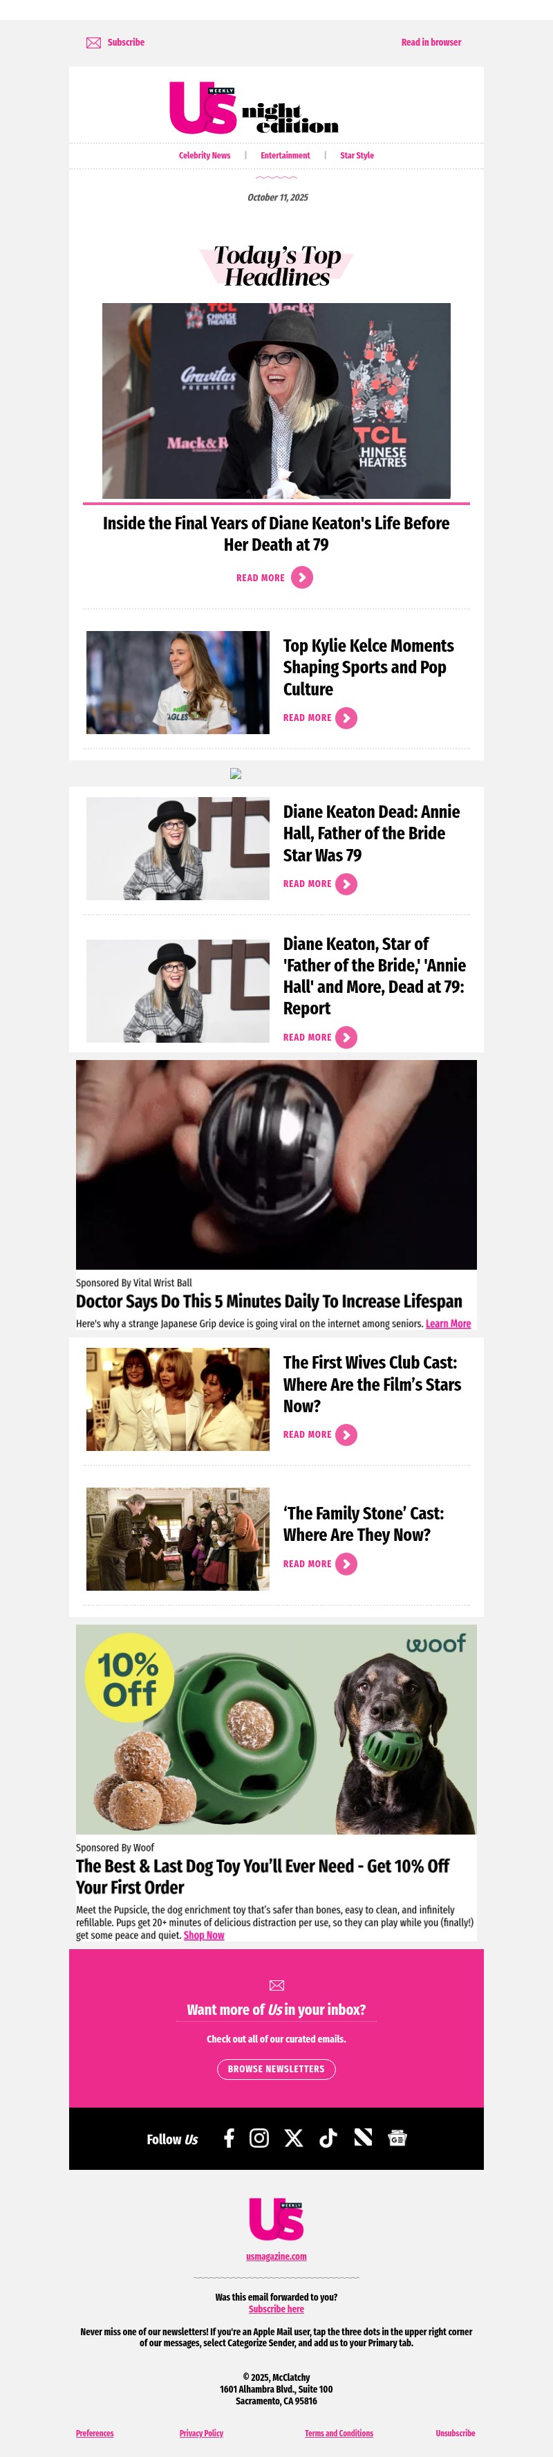
Task: Open the Entertainment section
Action: (285, 156)
